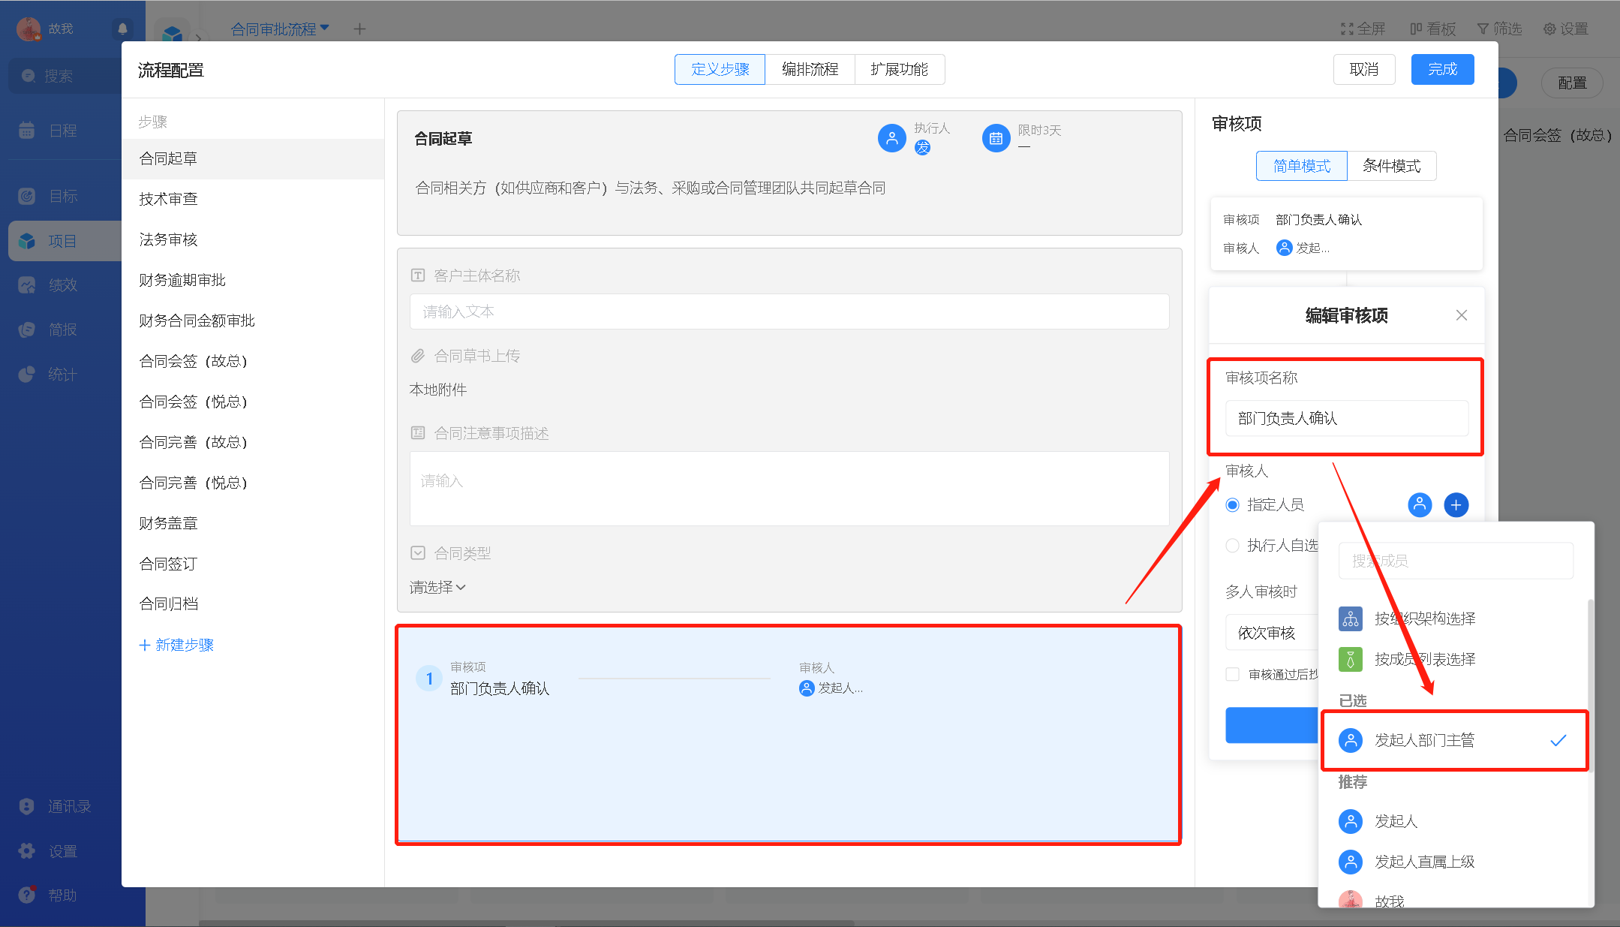1620x927 pixels.
Task: Deselect 发起人部门主管 checked member
Action: coord(1454,740)
